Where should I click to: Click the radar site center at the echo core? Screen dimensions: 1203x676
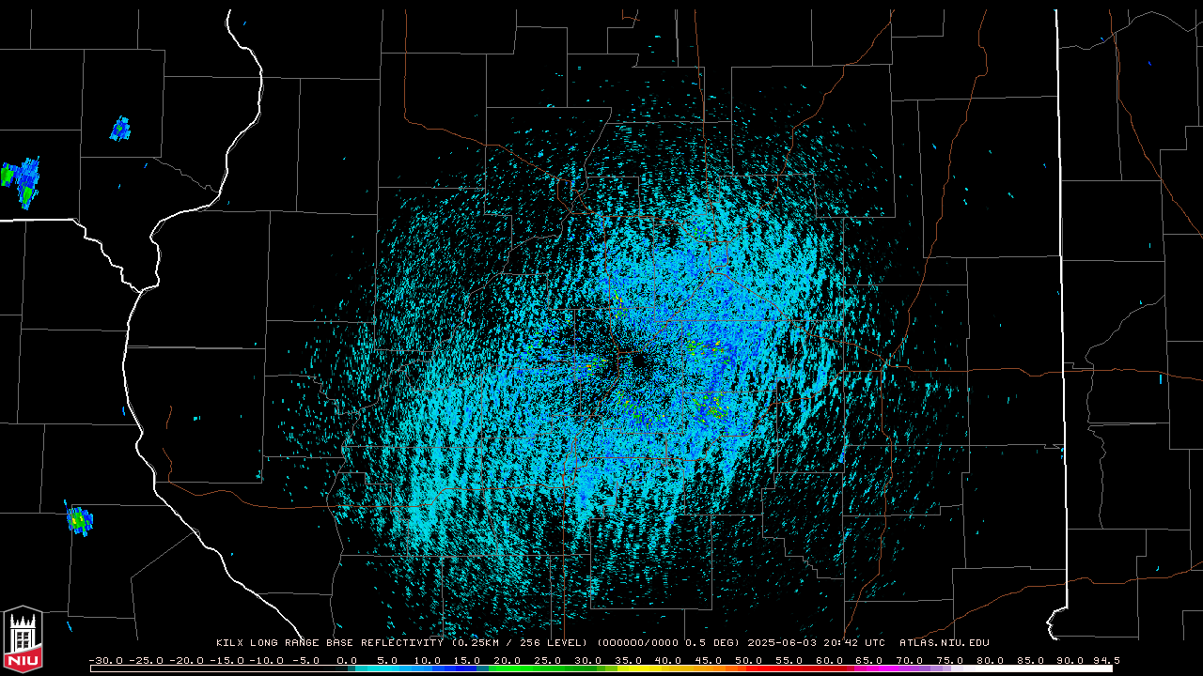pos(639,361)
